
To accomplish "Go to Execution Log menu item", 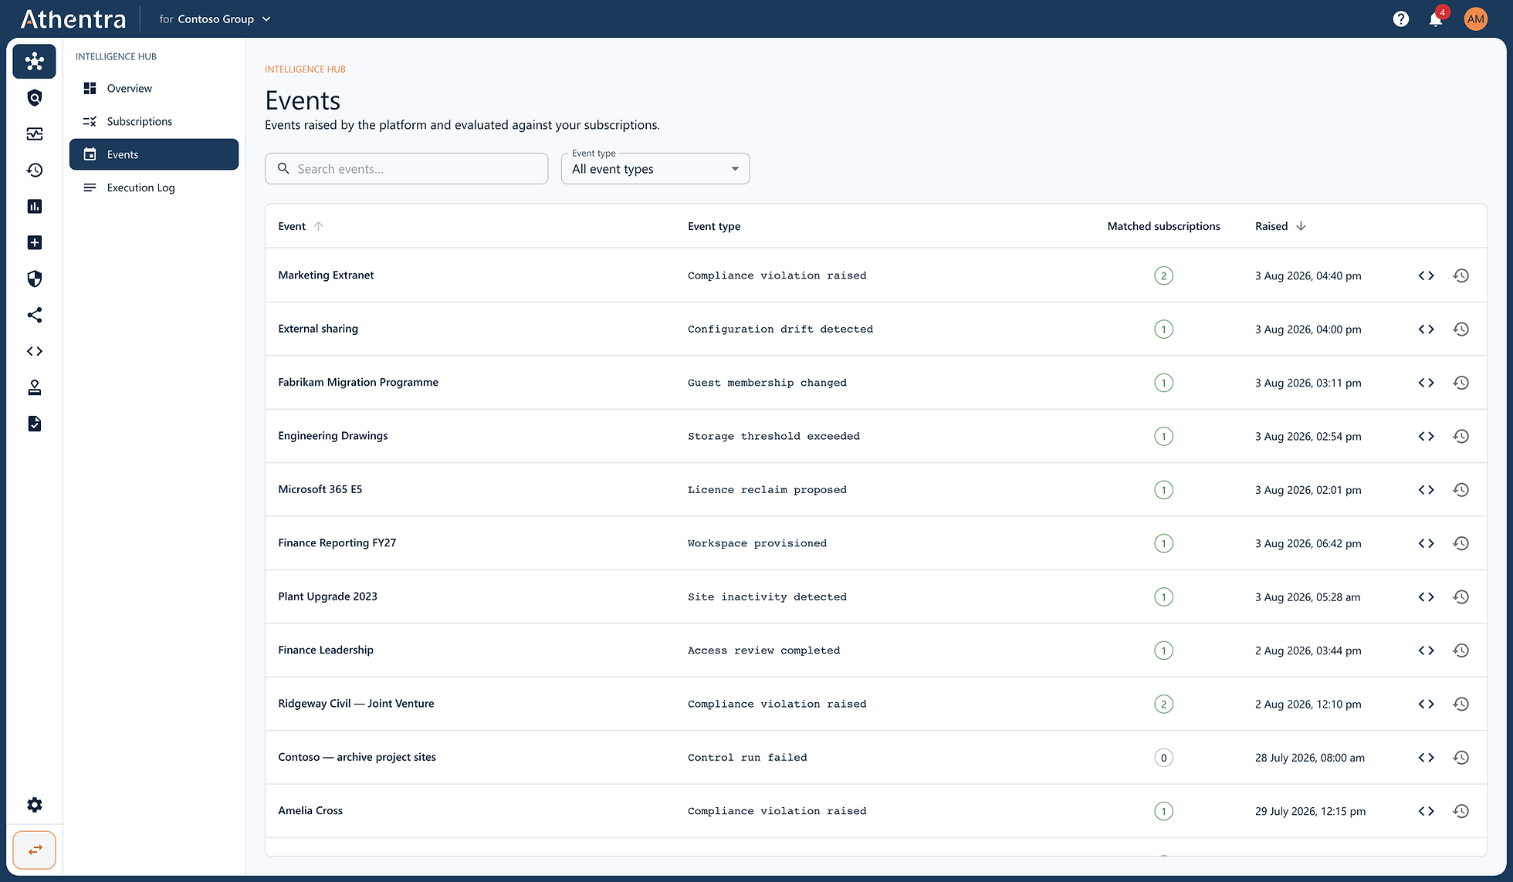I will 154,188.
